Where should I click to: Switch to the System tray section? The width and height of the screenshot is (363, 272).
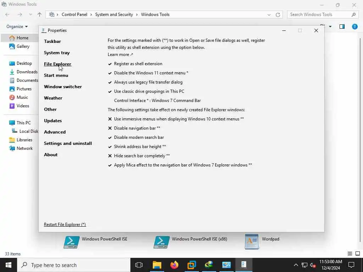[57, 53]
